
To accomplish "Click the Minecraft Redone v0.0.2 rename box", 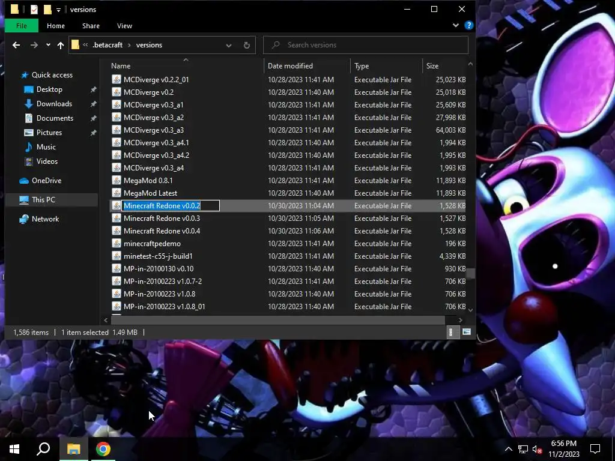I will (x=171, y=206).
